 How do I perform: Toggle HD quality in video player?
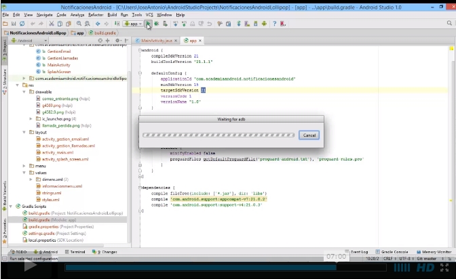425,267
